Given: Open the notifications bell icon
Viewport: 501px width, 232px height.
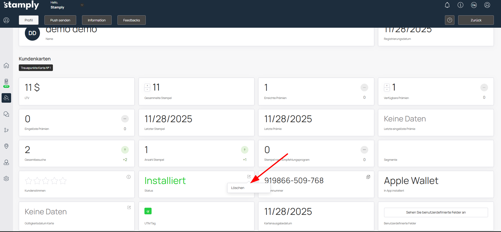Looking at the screenshot, I should click(447, 5).
